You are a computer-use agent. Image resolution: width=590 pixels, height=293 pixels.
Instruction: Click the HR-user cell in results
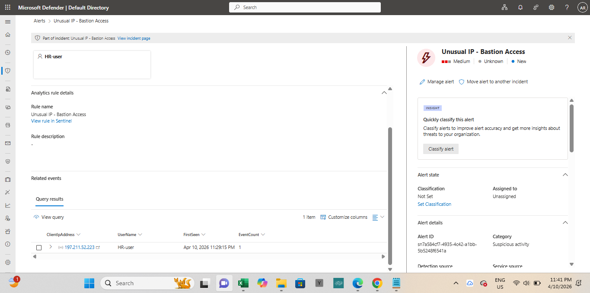coord(126,248)
